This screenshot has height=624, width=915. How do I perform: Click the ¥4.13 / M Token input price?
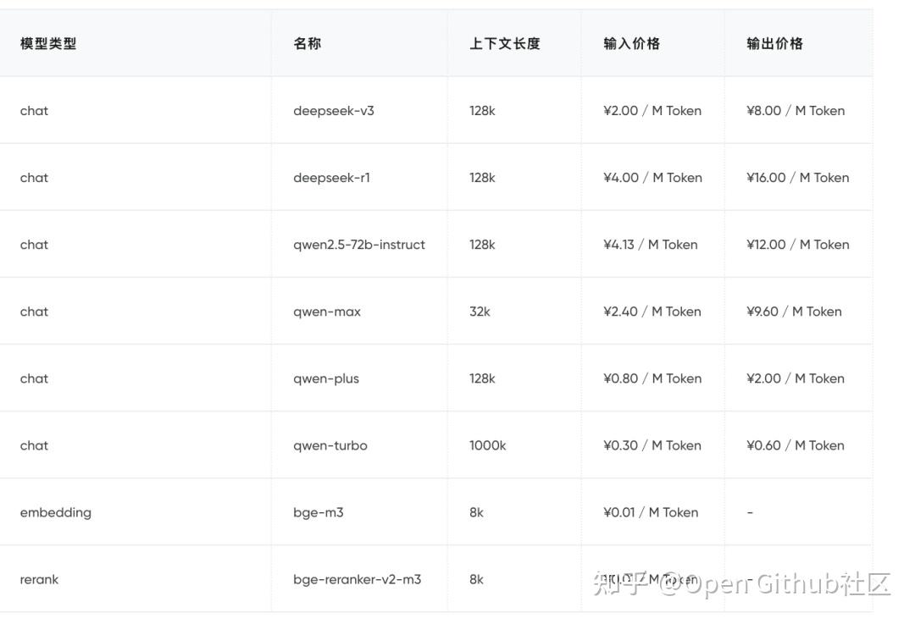tap(650, 245)
